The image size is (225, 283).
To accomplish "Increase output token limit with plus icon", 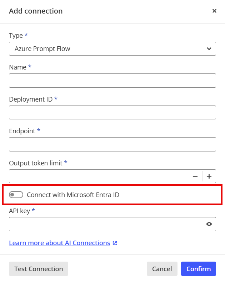I will coord(209,176).
